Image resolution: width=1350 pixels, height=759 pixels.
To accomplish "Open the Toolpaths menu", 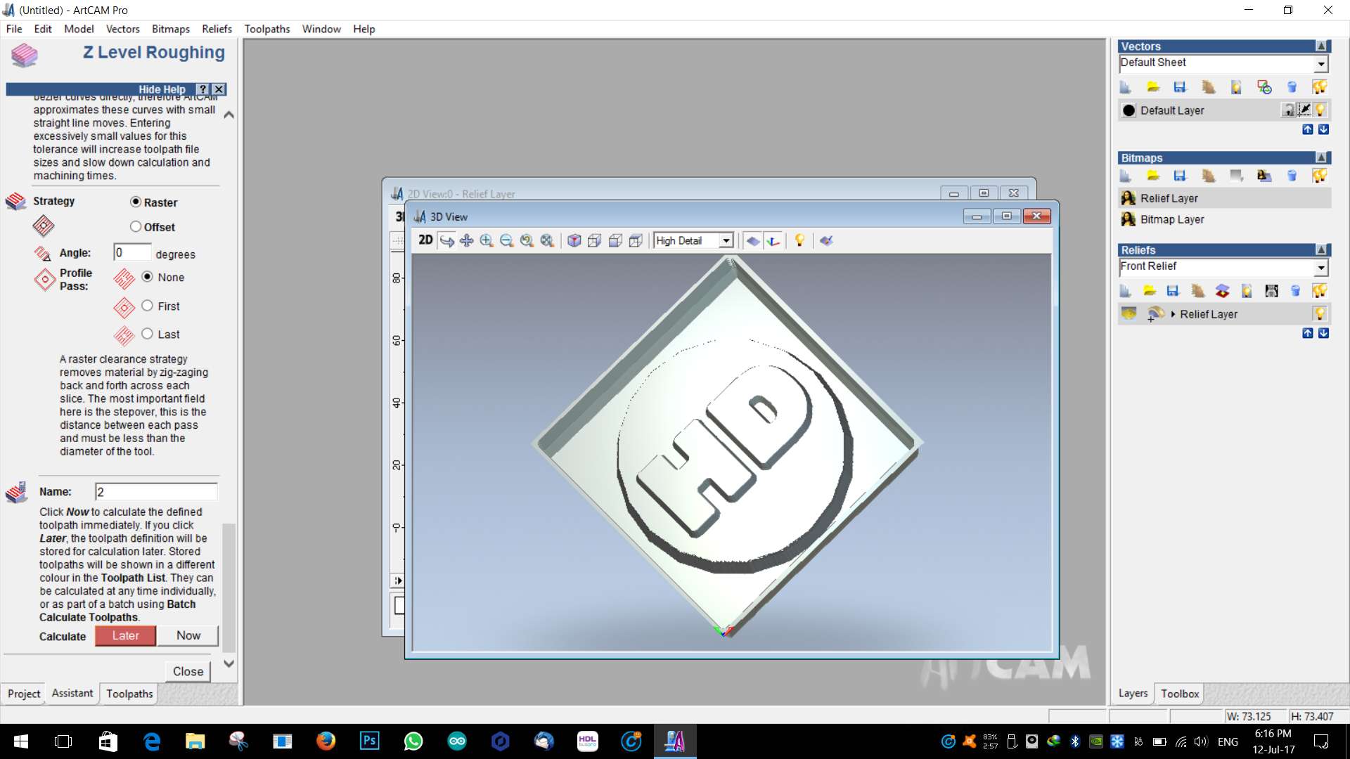I will tap(266, 29).
